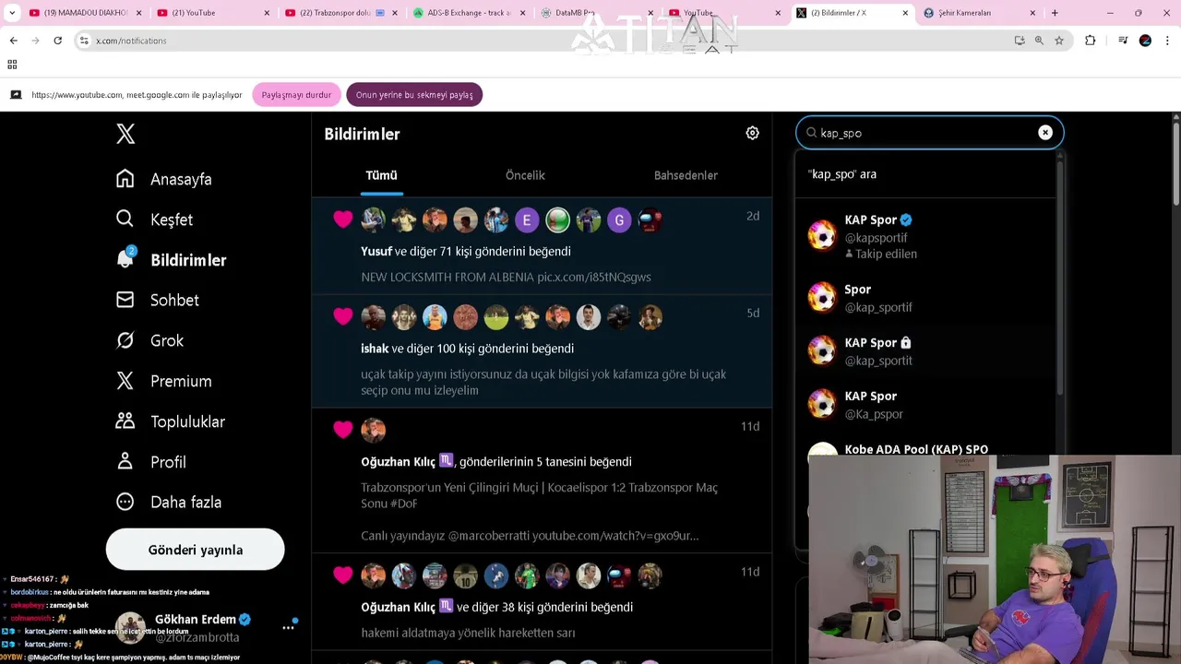Open ishak likes notification
Screen dimensions: 1181x664
542,351
